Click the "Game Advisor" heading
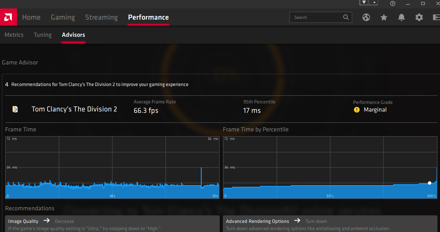The width and height of the screenshot is (440, 232). coord(20,63)
